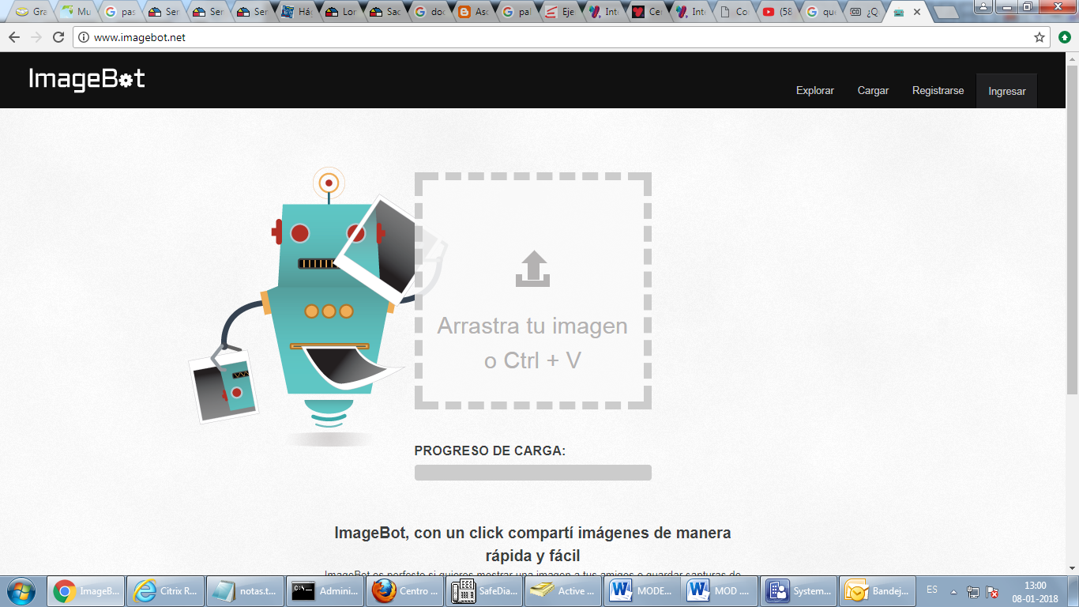Switch to the Blogger browser tab
Viewport: 1079px width, 607px height.
[x=474, y=12]
